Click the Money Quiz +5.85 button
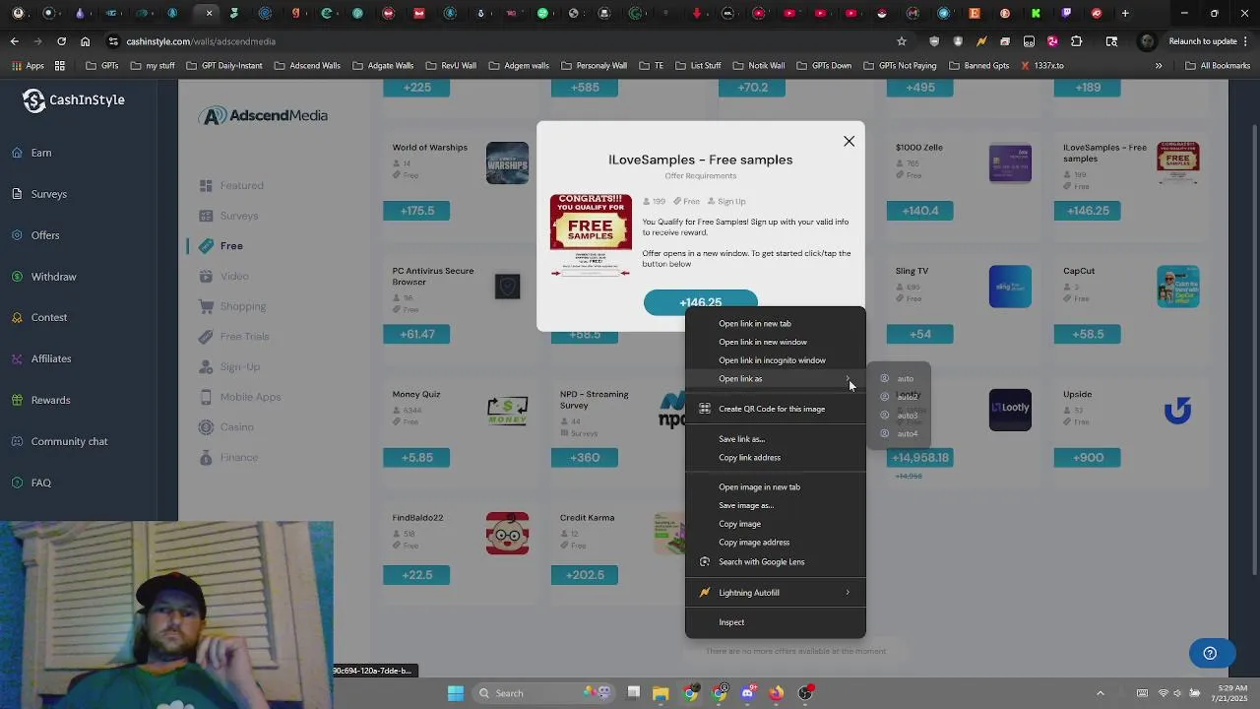This screenshot has height=709, width=1260. pos(417,457)
